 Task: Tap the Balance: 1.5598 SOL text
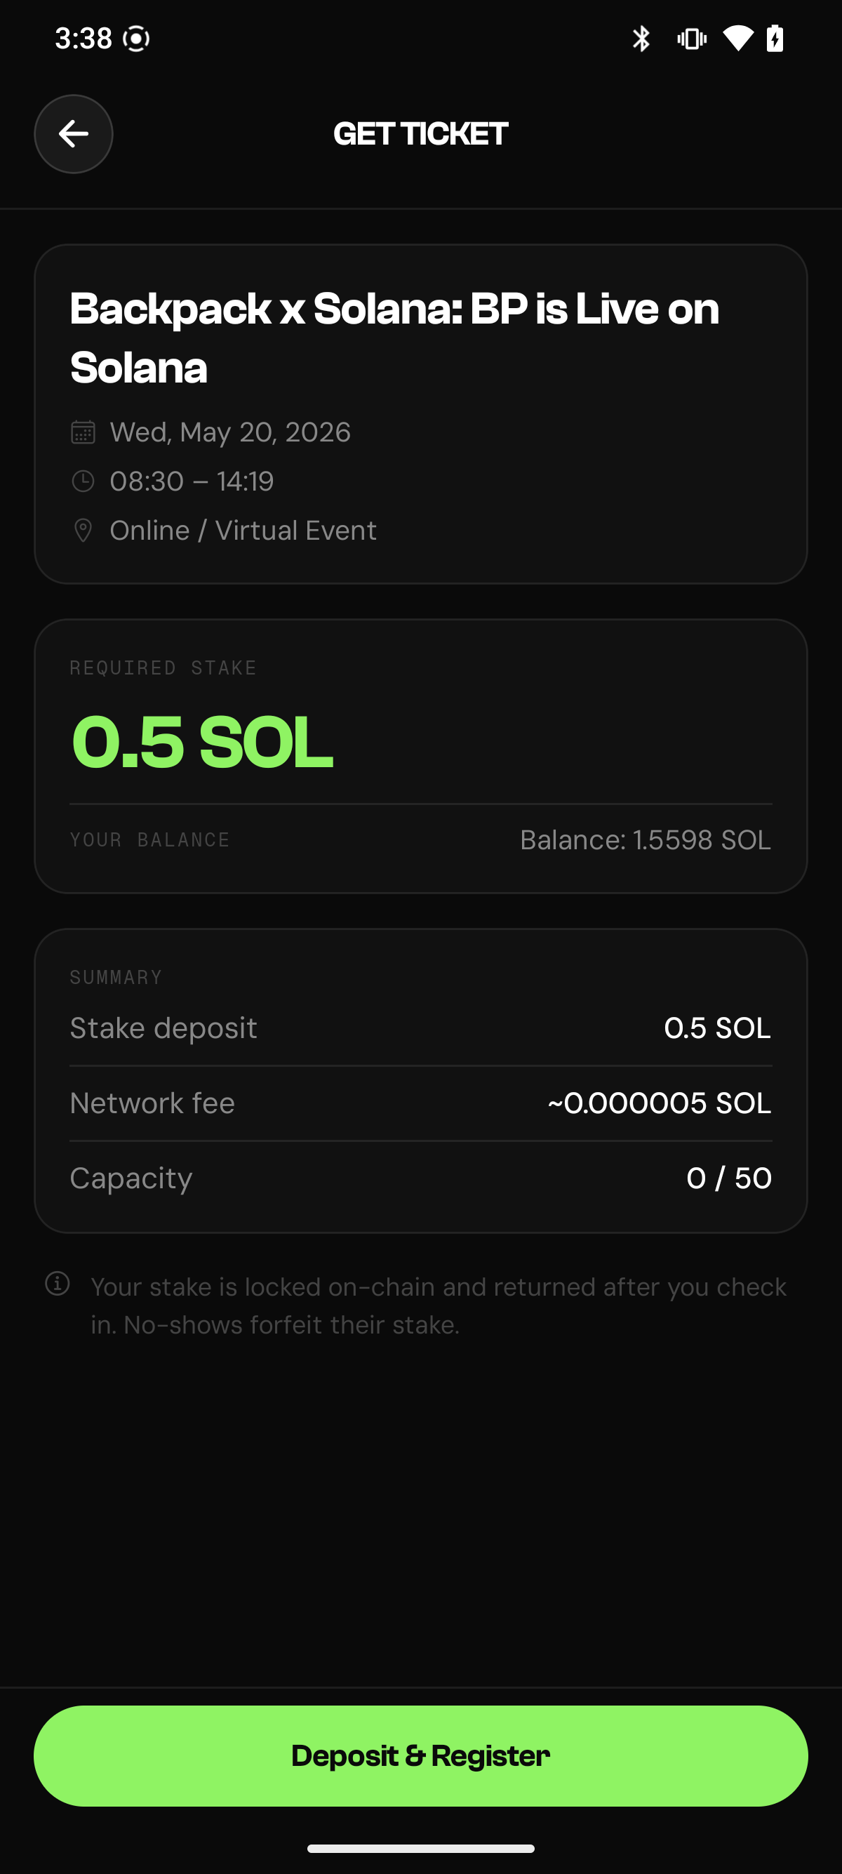645,840
